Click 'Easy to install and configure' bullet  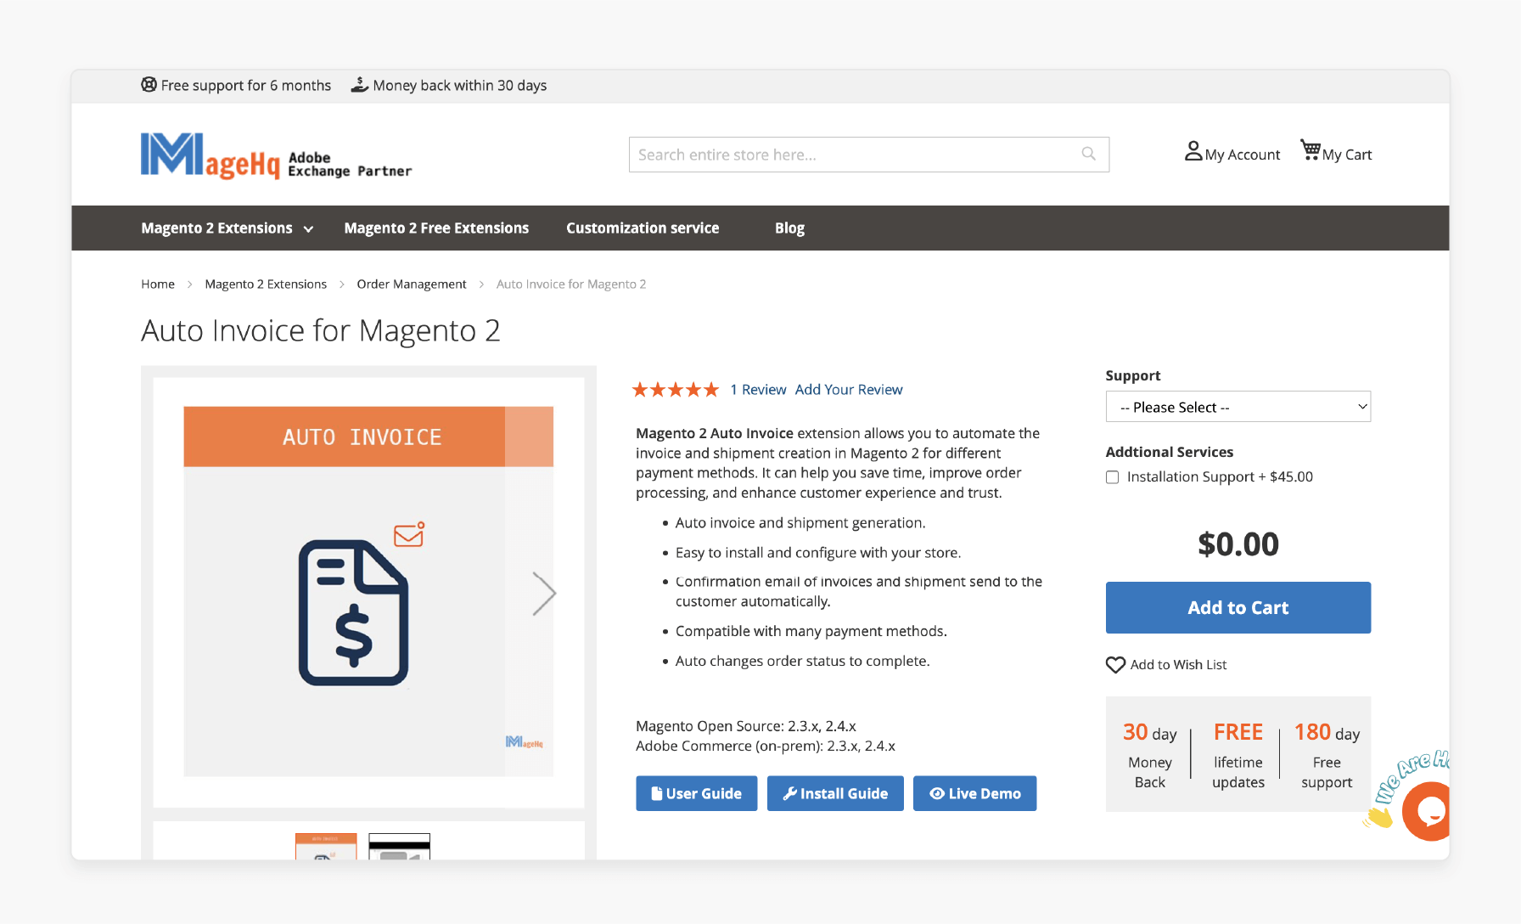point(818,553)
